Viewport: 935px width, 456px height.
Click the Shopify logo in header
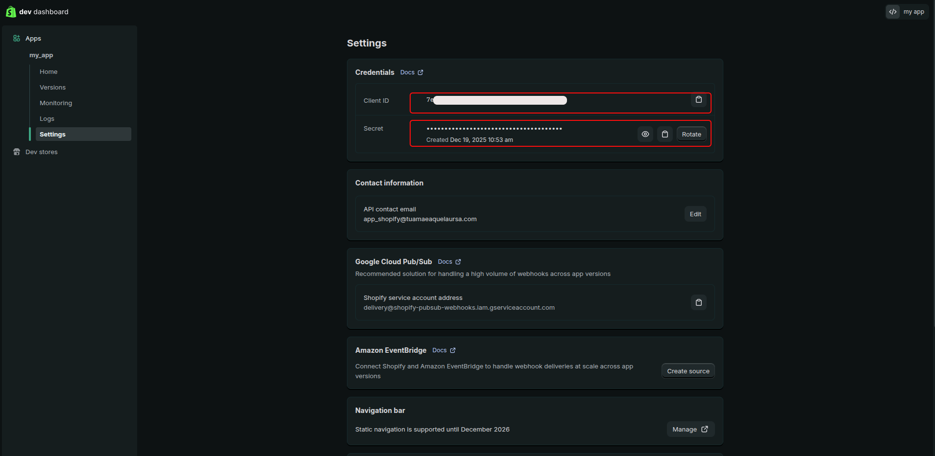[11, 12]
